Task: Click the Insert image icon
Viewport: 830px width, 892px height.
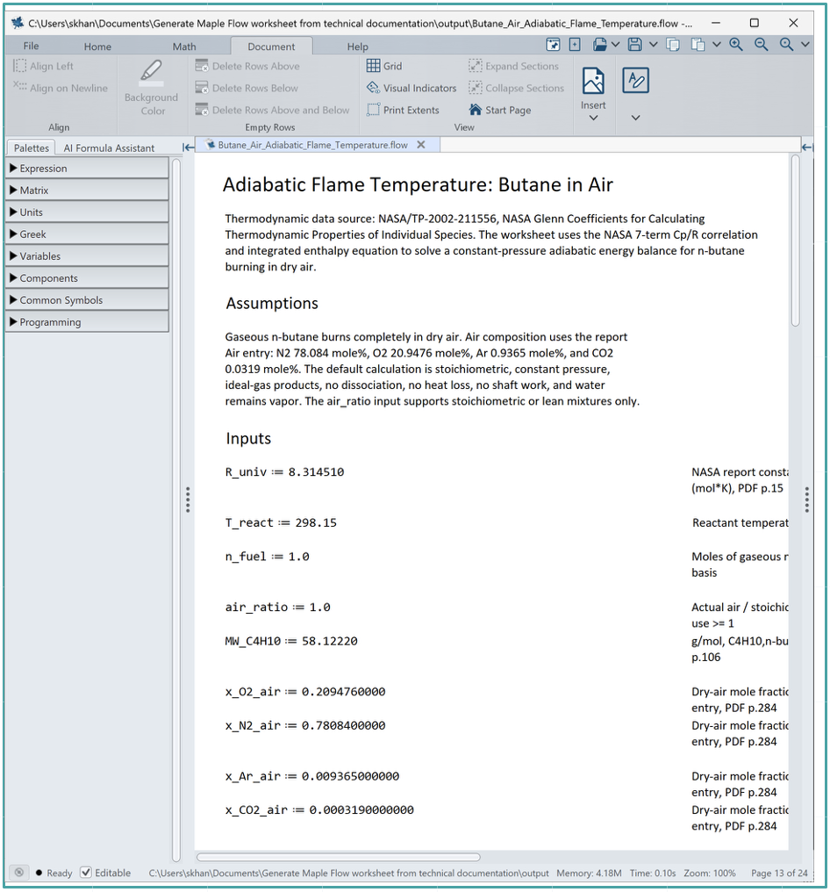Action: [x=593, y=81]
